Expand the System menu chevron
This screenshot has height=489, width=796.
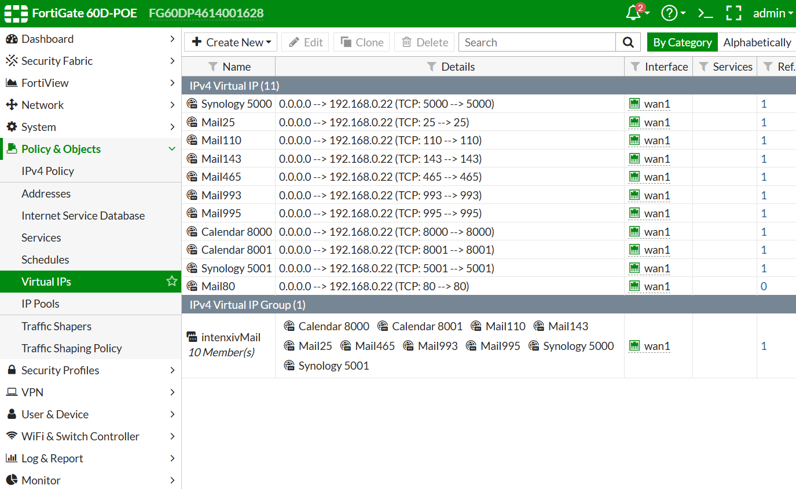[172, 127]
